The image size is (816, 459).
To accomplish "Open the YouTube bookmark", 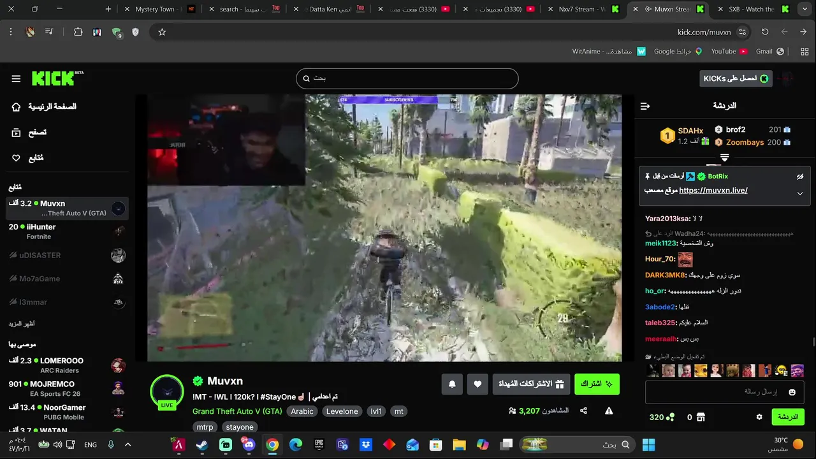I will coord(729,51).
